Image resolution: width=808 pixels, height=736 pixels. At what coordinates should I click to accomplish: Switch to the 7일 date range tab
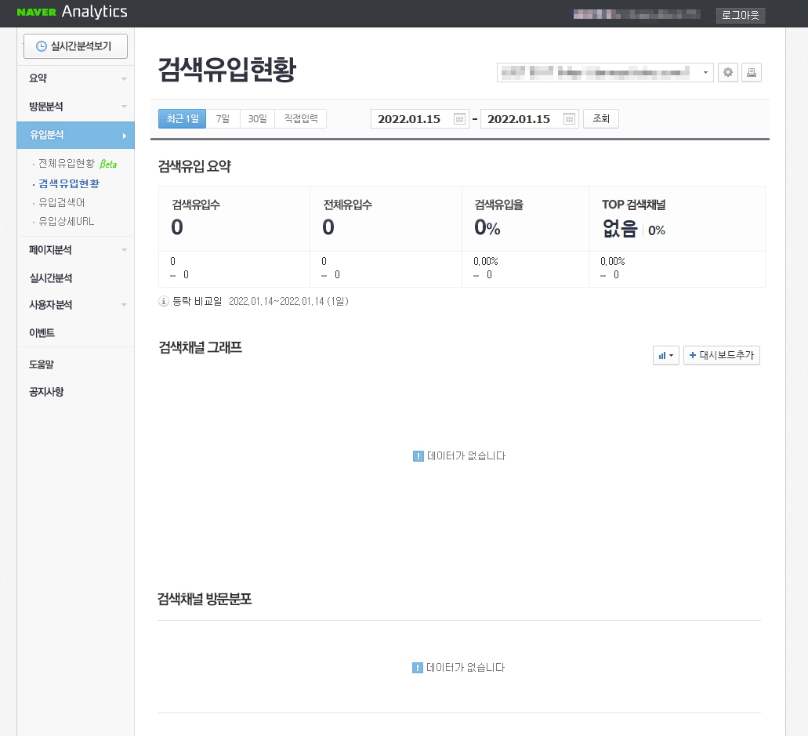[221, 118]
